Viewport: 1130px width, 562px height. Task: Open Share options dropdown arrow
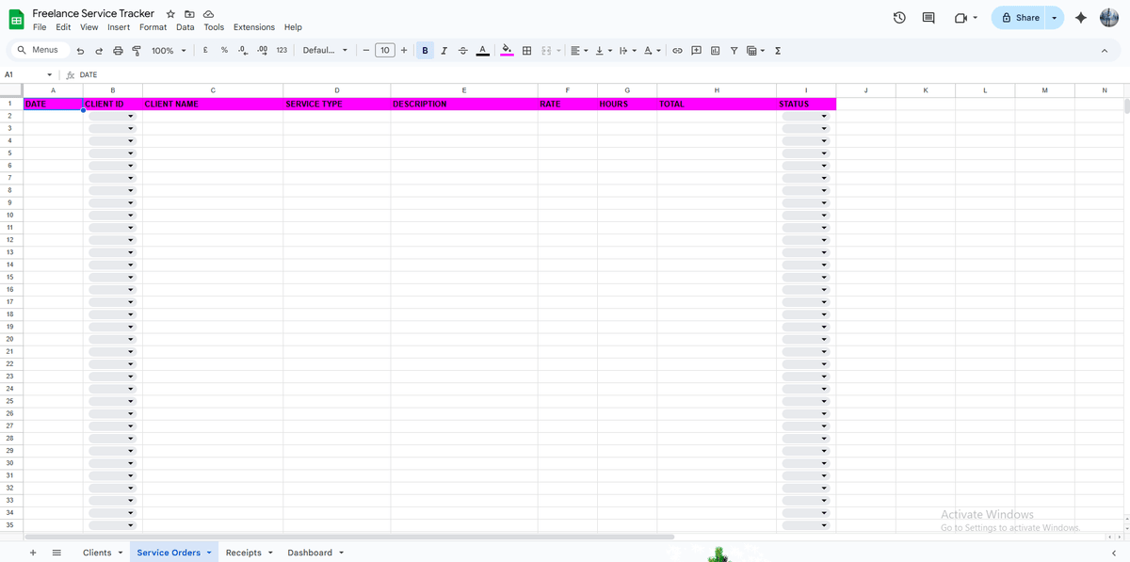pyautogui.click(x=1055, y=18)
